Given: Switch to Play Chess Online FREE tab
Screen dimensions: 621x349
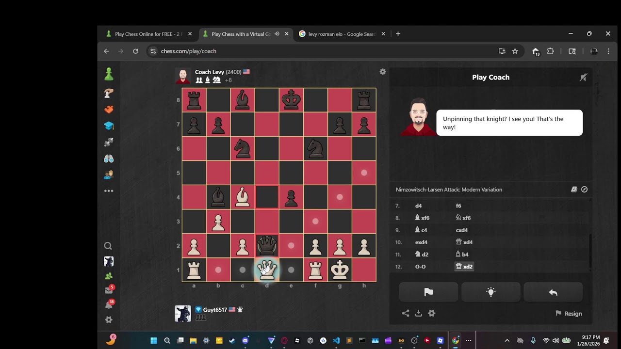Looking at the screenshot, I should (x=147, y=34).
